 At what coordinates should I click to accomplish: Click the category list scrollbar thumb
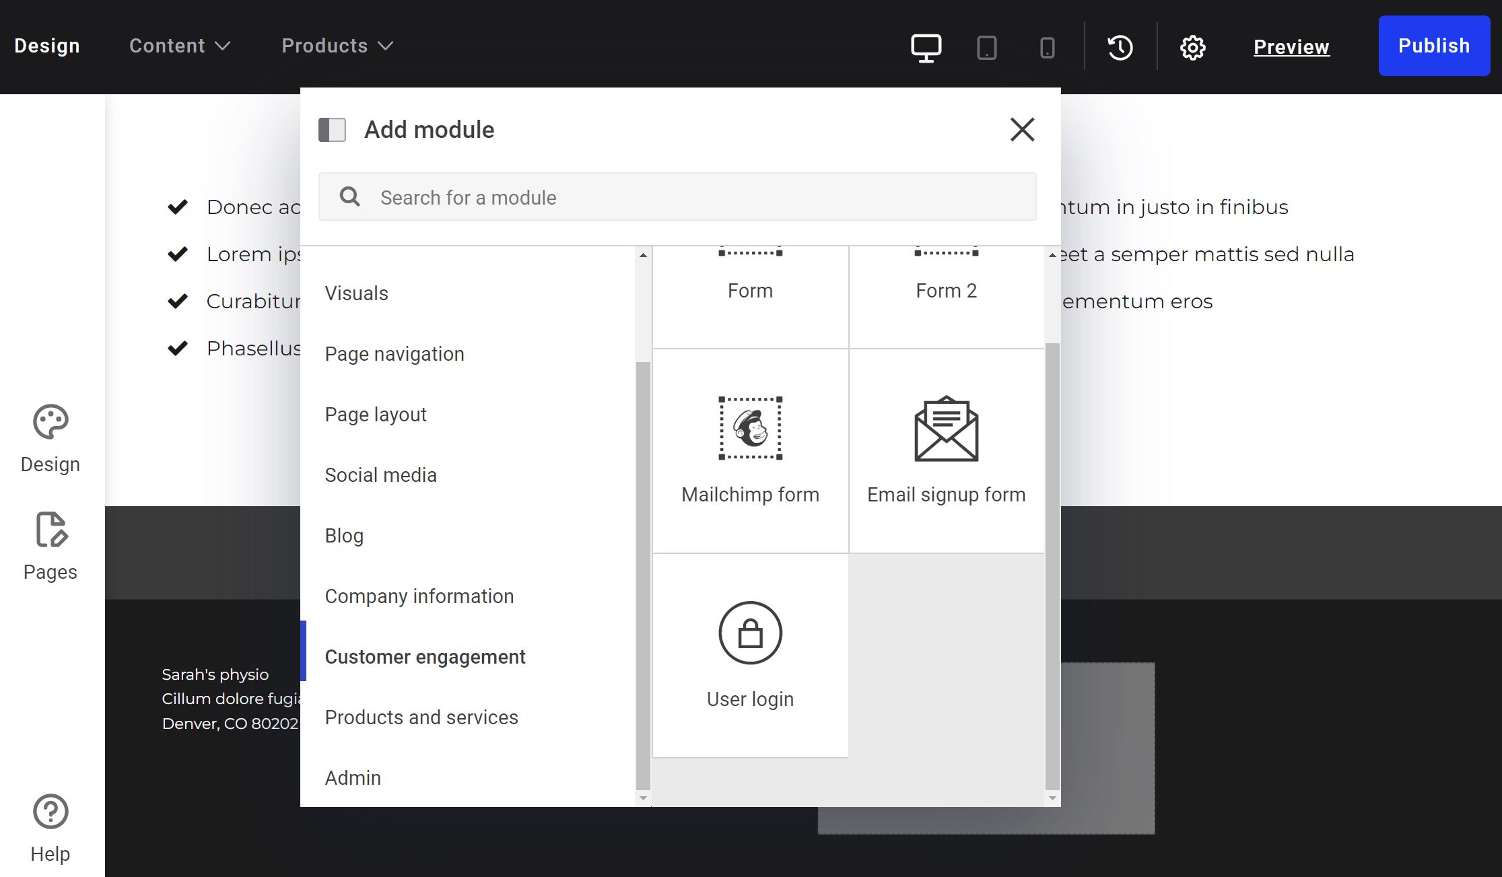643,575
